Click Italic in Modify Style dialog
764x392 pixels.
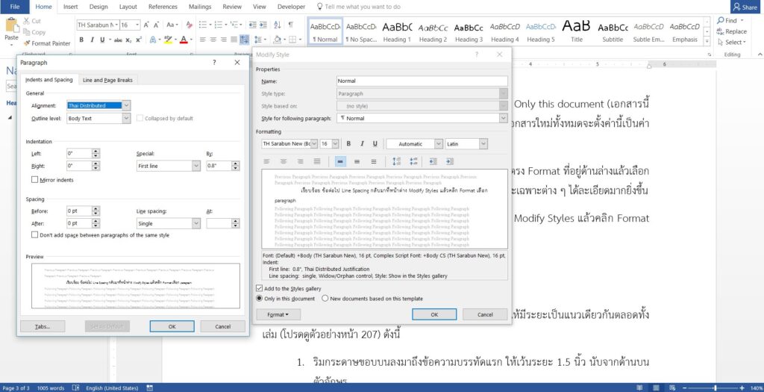pyautogui.click(x=362, y=143)
